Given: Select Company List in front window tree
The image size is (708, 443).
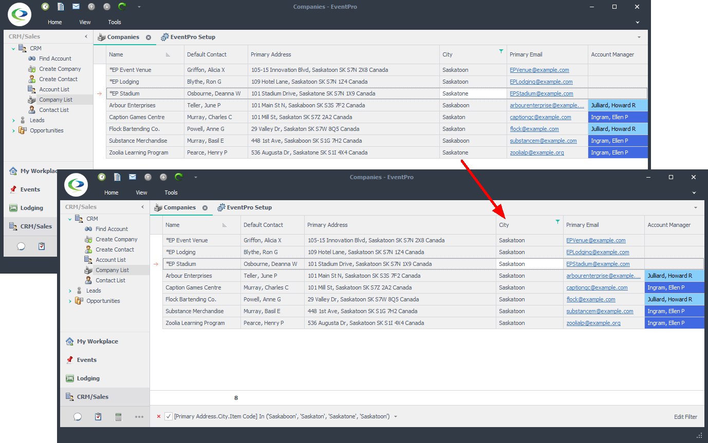Looking at the screenshot, I should pyautogui.click(x=112, y=270).
